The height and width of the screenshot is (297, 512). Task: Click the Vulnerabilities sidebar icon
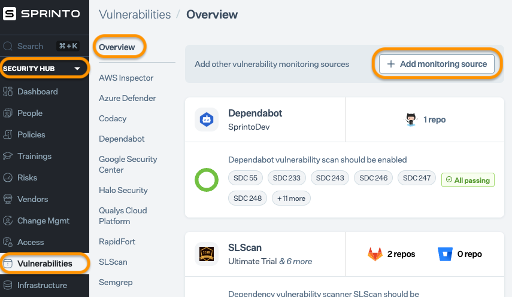point(8,264)
